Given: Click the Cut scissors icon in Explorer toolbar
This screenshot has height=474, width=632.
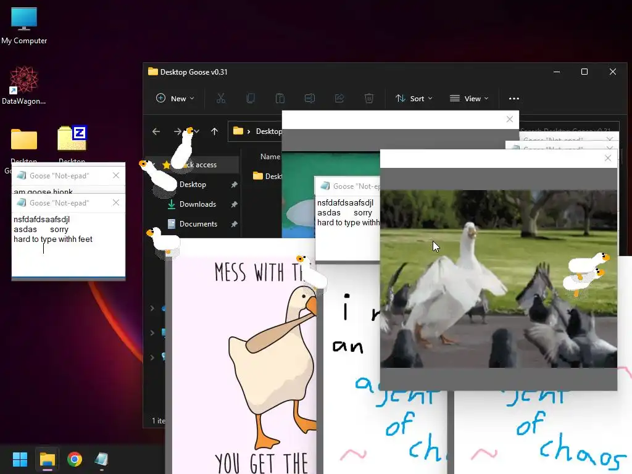Looking at the screenshot, I should [221, 98].
